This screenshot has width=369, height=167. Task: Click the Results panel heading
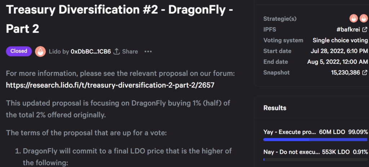pos(275,108)
